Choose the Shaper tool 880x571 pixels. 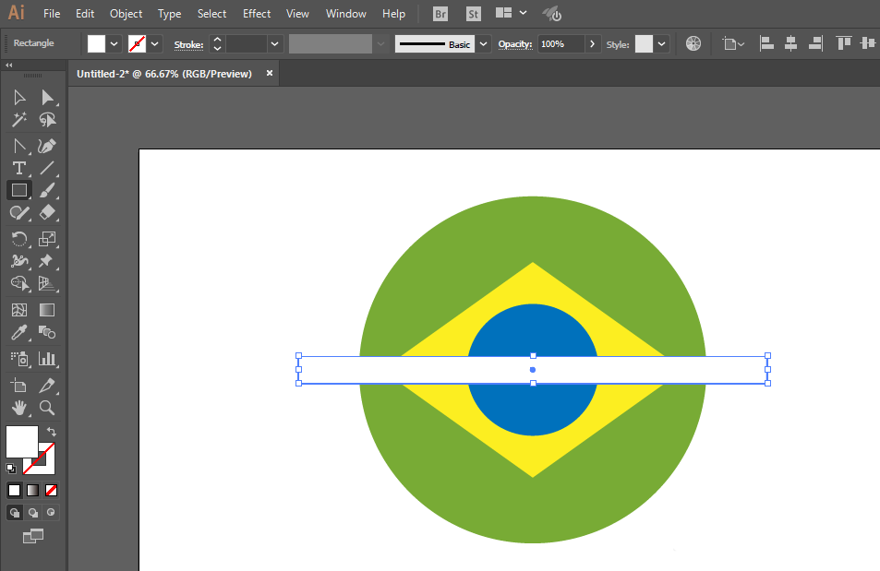coord(19,212)
